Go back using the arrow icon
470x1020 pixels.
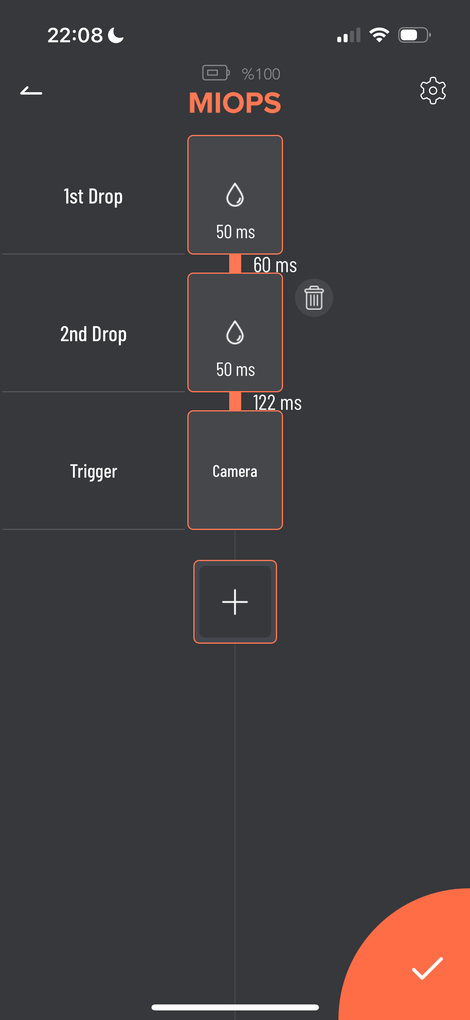[x=31, y=91]
